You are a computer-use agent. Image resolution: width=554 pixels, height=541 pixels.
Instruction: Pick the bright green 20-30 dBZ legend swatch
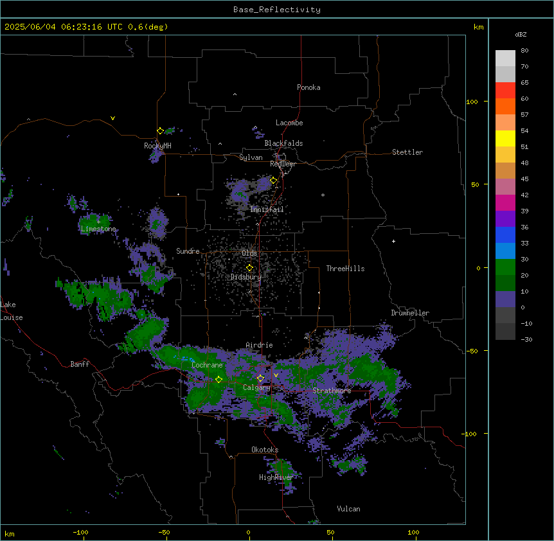pyautogui.click(x=505, y=267)
